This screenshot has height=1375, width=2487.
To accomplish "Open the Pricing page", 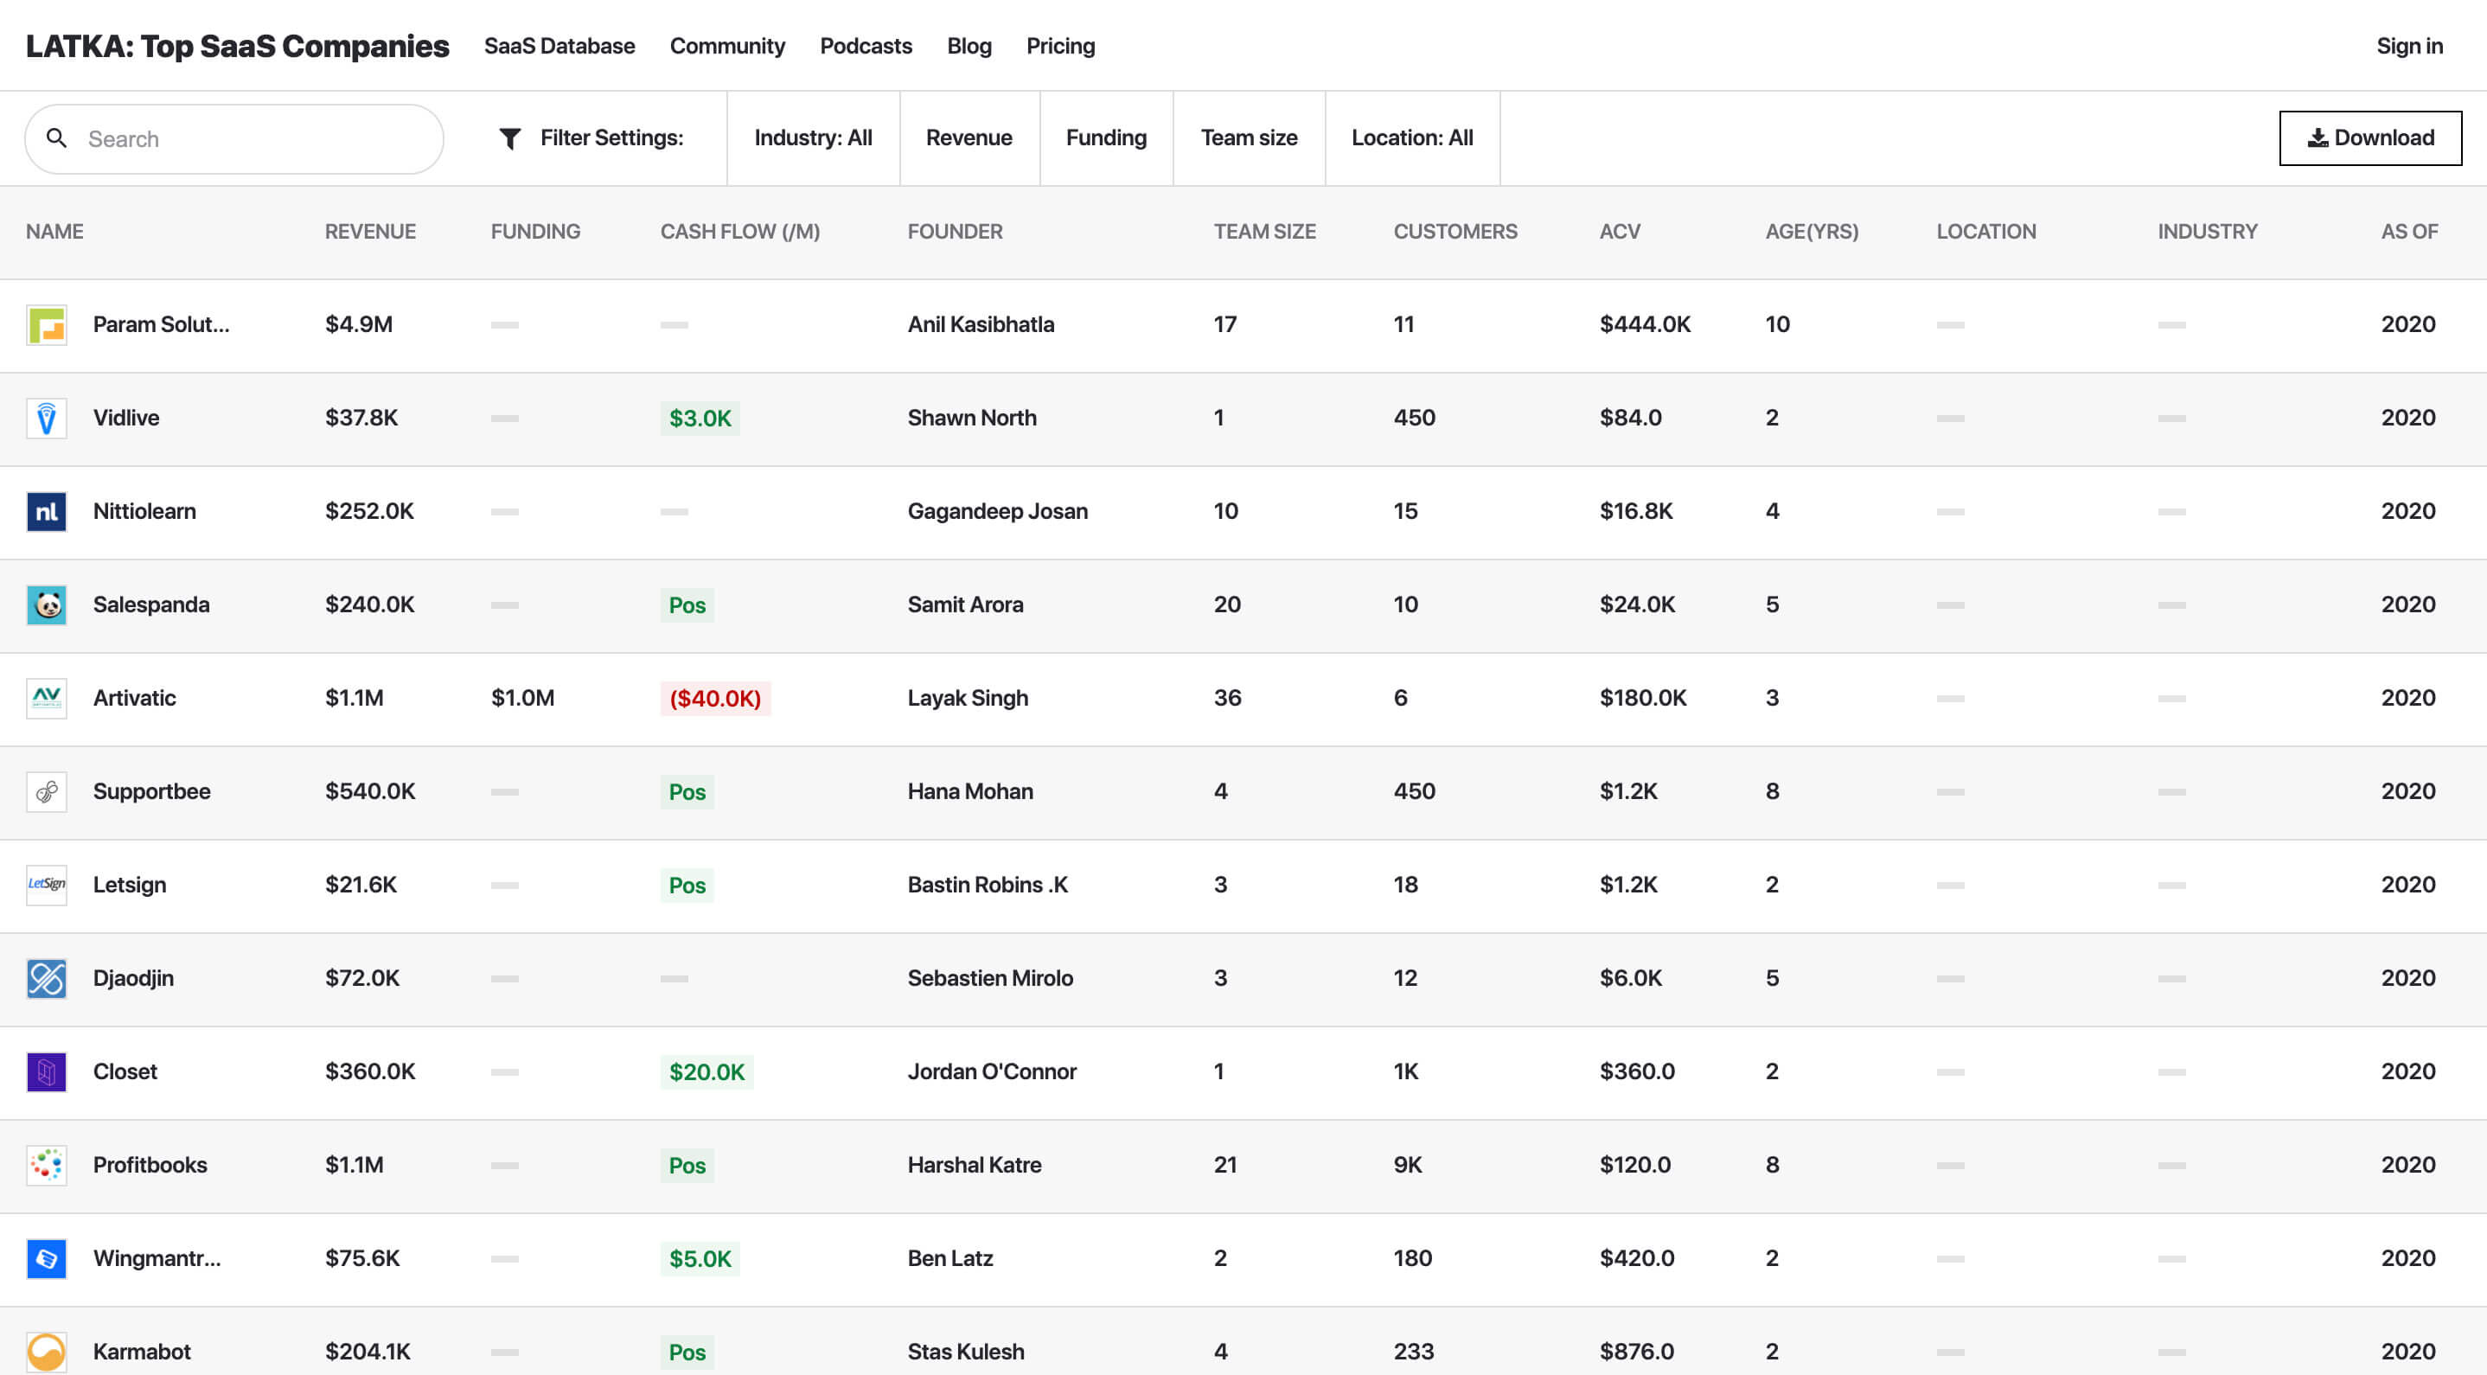I will tap(1061, 47).
